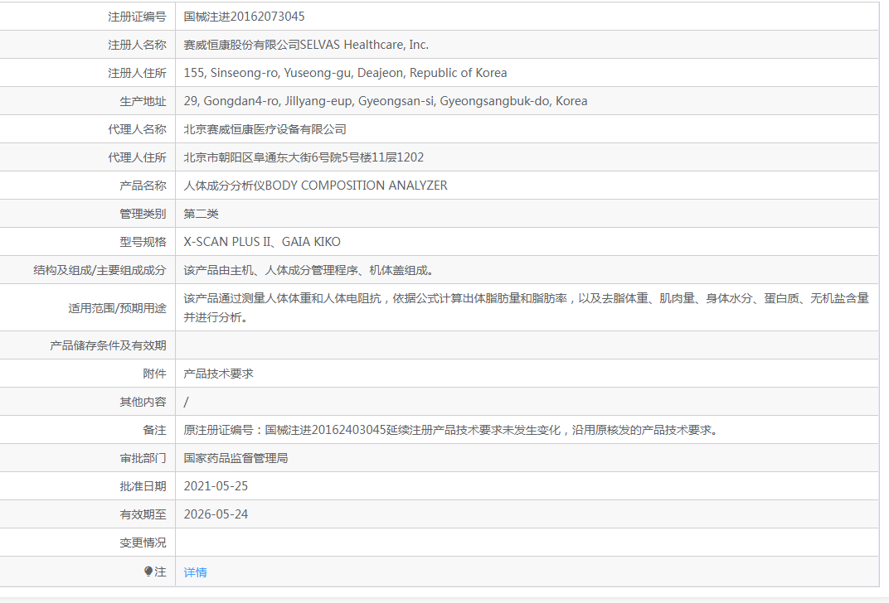The width and height of the screenshot is (889, 603).
Task: Select the approval date 2021-05-25
Action: (216, 486)
